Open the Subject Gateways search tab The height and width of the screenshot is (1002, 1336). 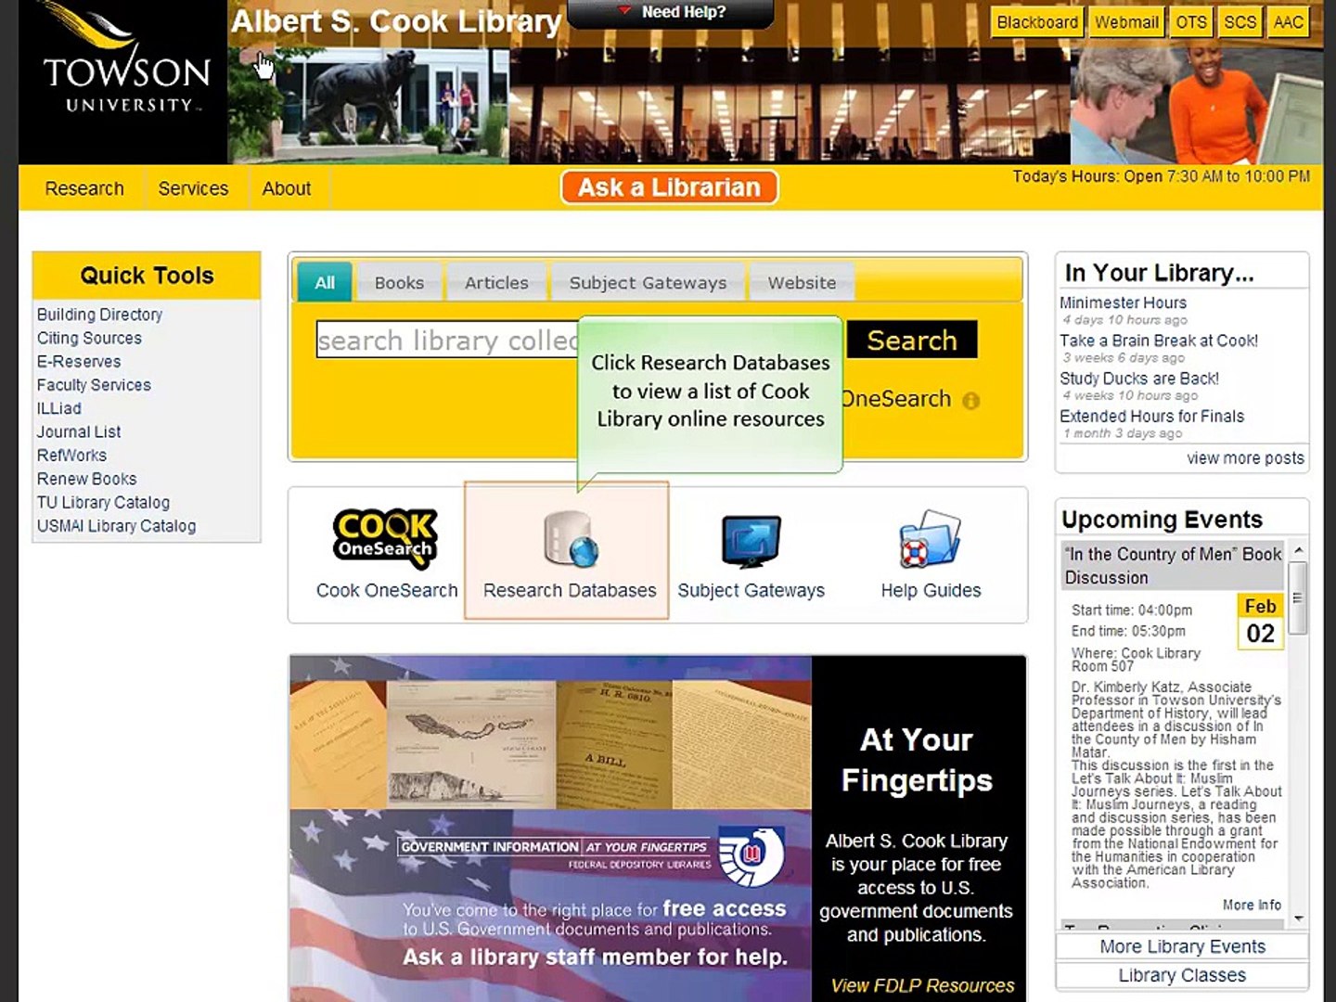click(x=648, y=282)
